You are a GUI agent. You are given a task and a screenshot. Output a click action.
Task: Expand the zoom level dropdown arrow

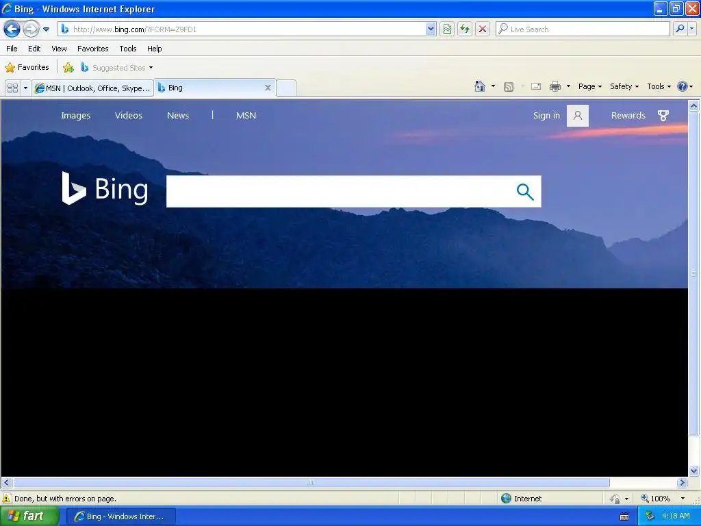coord(683,499)
